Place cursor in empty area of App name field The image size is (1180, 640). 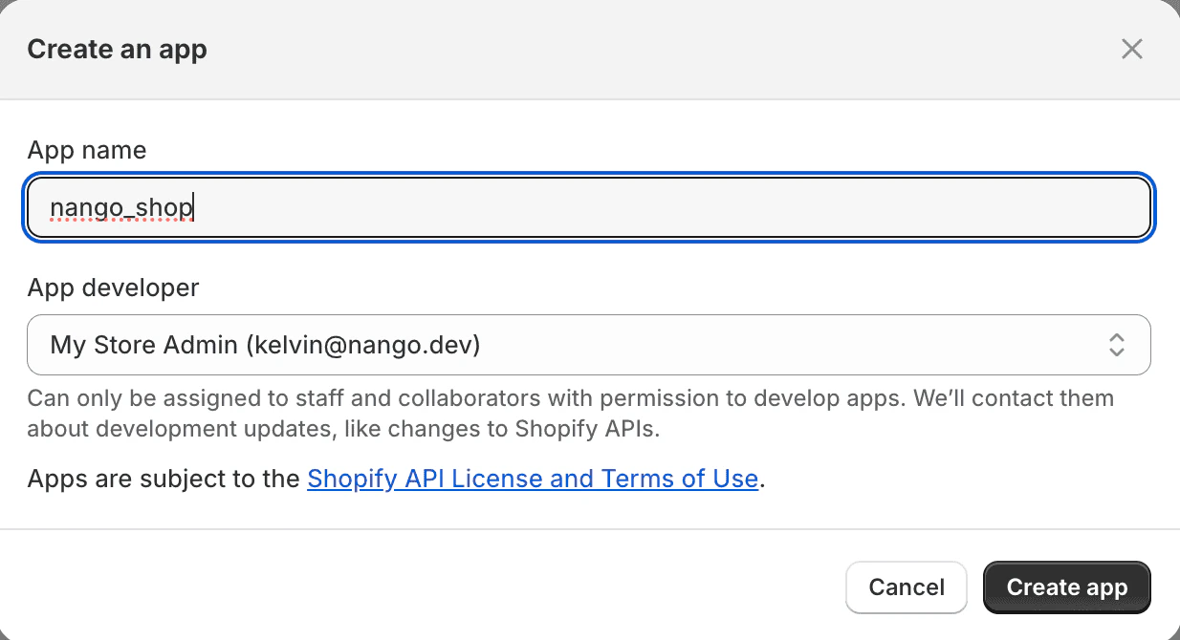coord(669,207)
